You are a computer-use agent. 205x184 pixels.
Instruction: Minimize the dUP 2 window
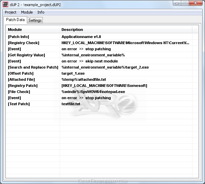point(177,3)
